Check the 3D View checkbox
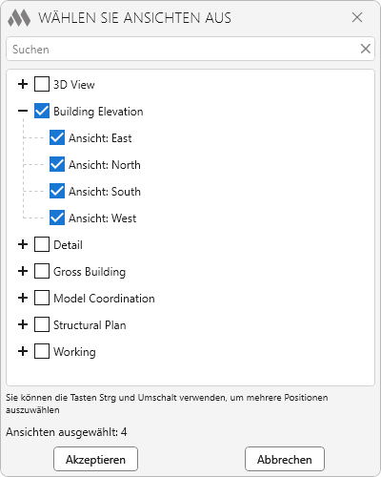The image size is (381, 477). click(42, 84)
